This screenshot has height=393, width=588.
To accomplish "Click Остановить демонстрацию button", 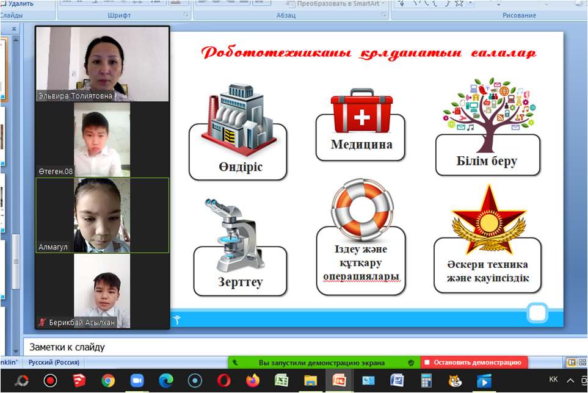I will point(474,362).
